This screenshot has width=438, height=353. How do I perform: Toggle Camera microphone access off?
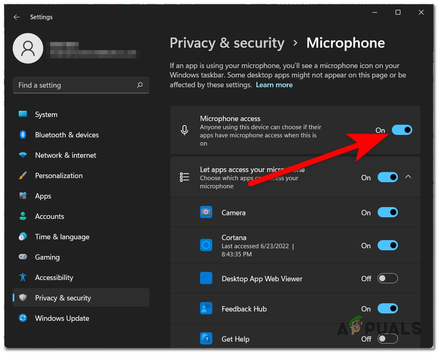(x=387, y=212)
